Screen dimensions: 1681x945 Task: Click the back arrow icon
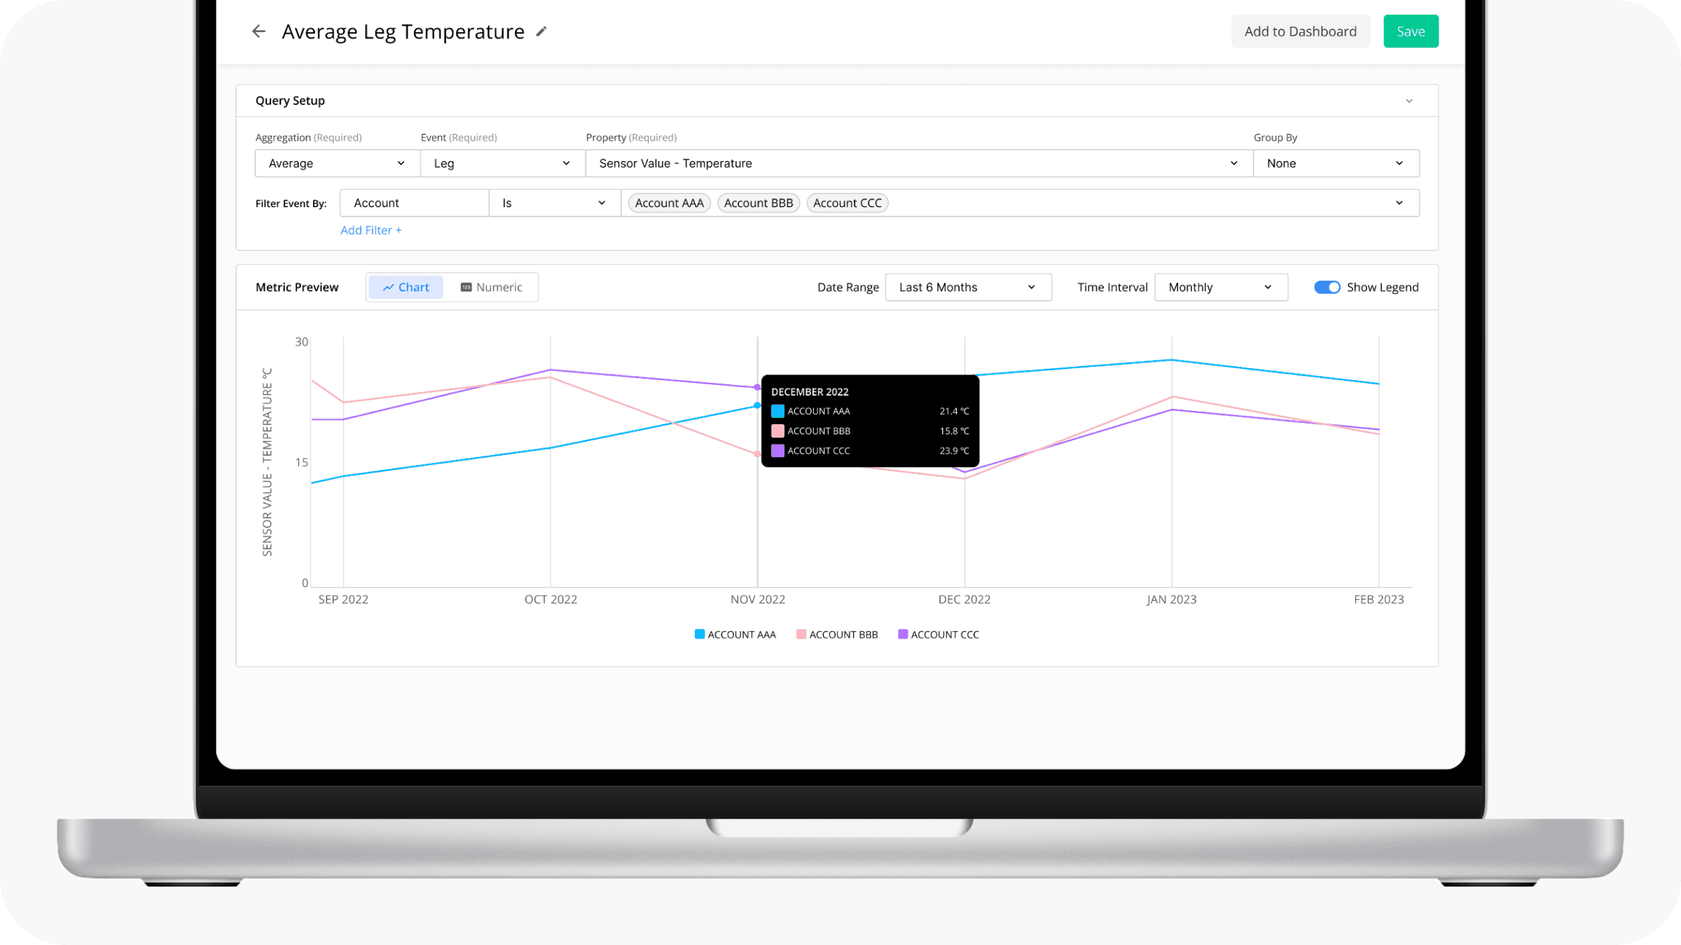point(258,31)
